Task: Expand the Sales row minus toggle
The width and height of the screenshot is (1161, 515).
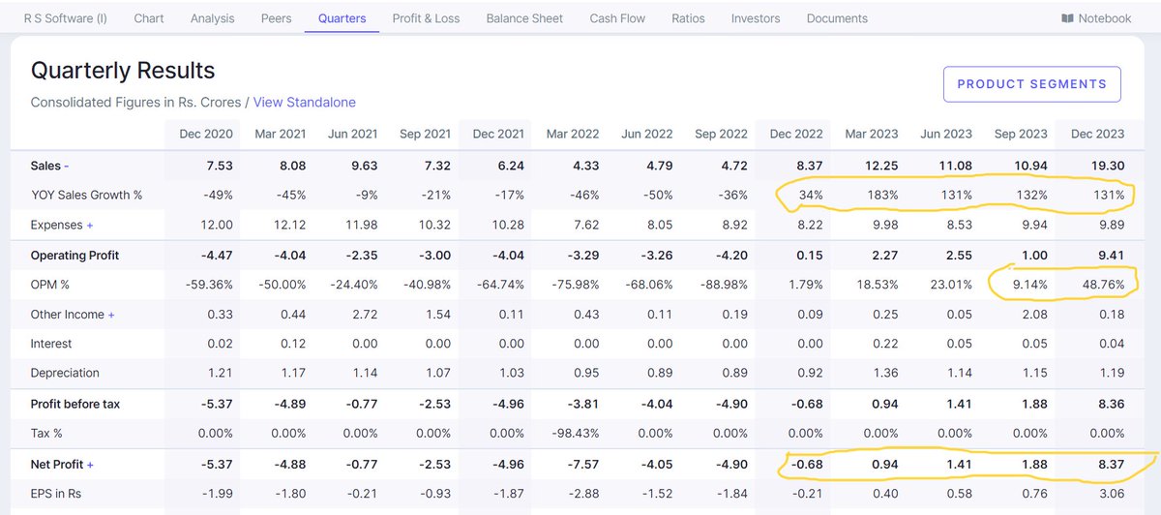Action: click(x=66, y=167)
